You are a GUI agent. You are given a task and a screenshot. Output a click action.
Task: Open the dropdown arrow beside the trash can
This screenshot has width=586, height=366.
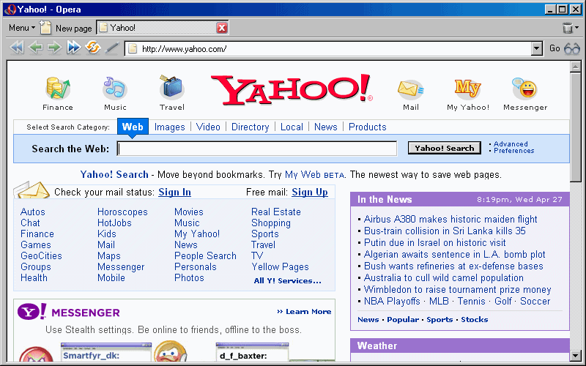577,28
